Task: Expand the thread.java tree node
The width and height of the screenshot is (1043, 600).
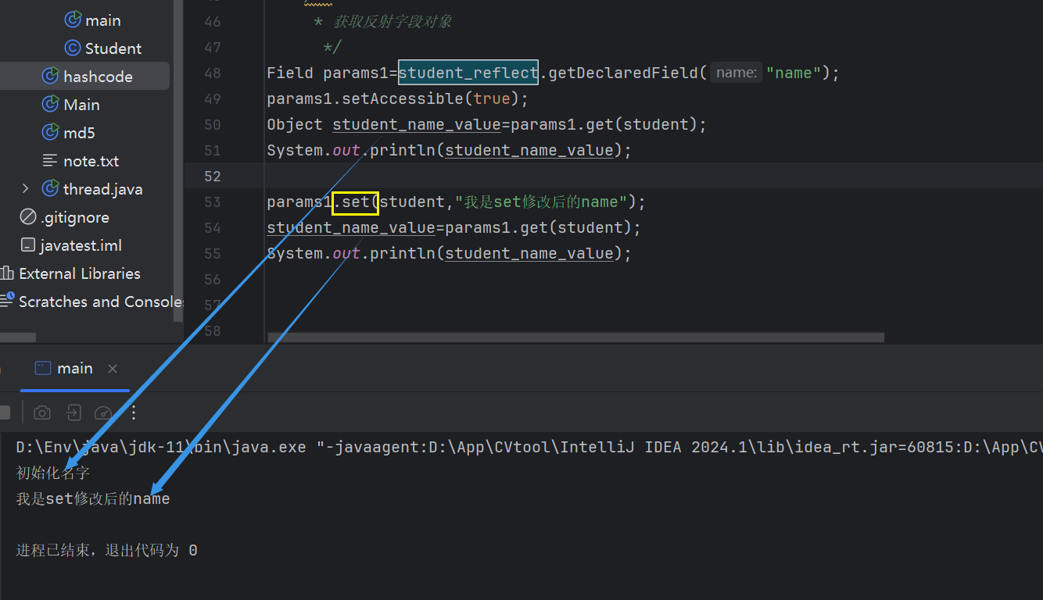Action: click(x=26, y=189)
